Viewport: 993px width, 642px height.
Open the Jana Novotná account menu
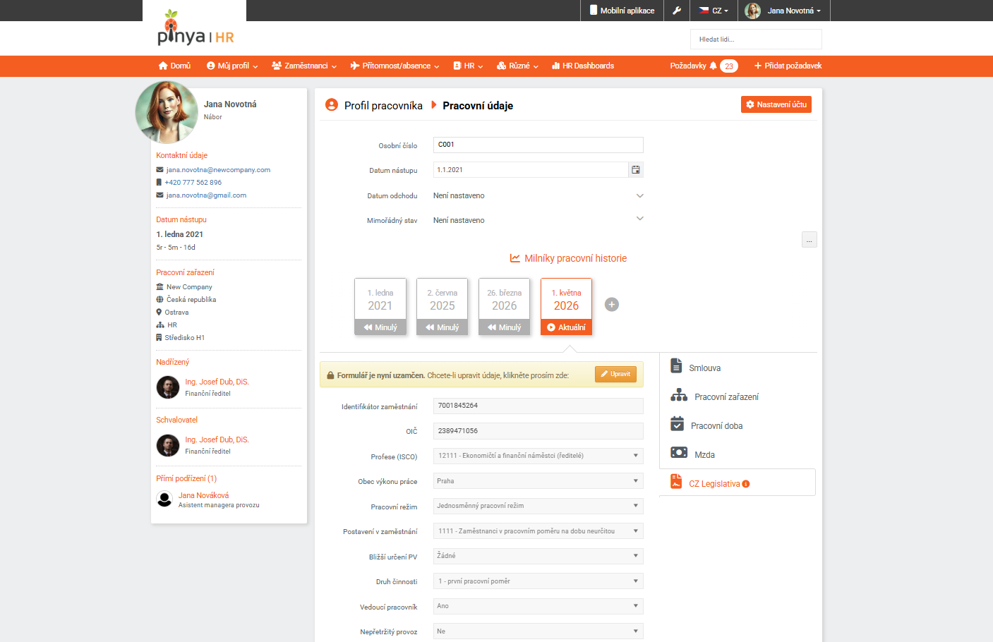783,11
